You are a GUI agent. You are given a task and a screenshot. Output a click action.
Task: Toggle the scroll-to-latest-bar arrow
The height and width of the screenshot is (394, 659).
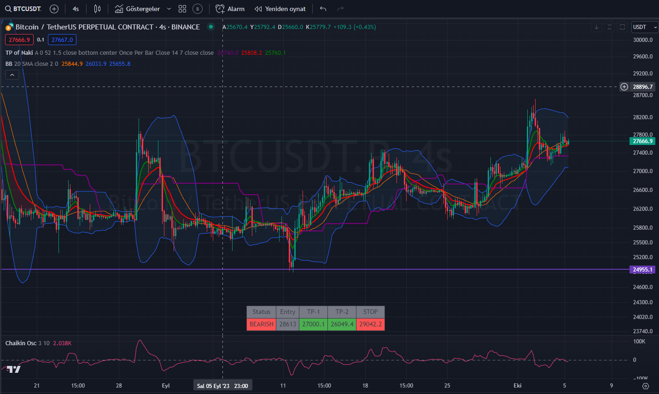(596, 27)
